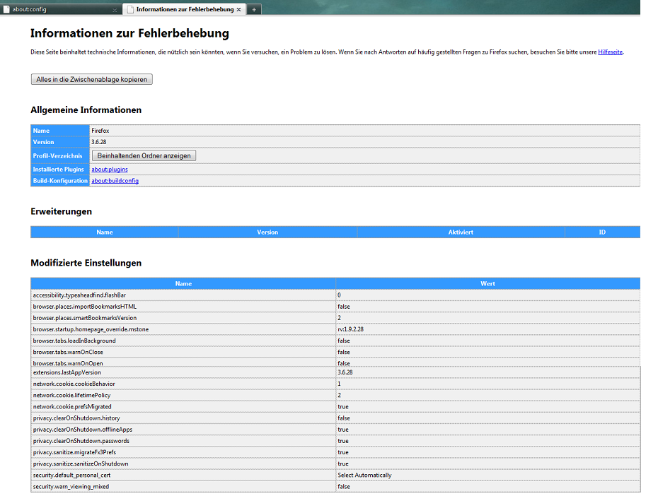Click 'Alles in die Zwischenablage kopieren' button
Screen dimensions: 658x496
point(92,80)
